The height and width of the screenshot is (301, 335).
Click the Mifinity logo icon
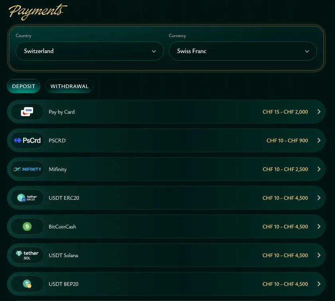tap(27, 169)
